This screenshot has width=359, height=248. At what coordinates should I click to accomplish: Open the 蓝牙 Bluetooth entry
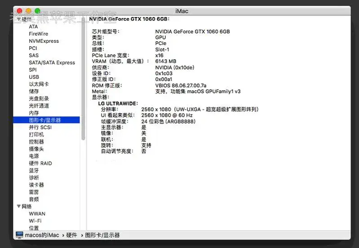tap(34, 170)
